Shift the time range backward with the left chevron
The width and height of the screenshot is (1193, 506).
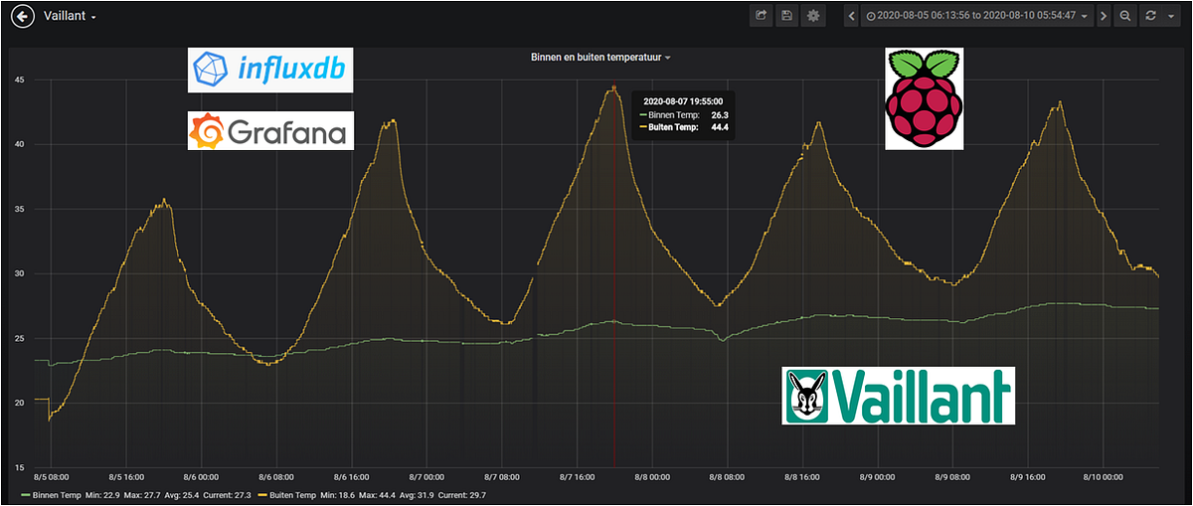[852, 16]
